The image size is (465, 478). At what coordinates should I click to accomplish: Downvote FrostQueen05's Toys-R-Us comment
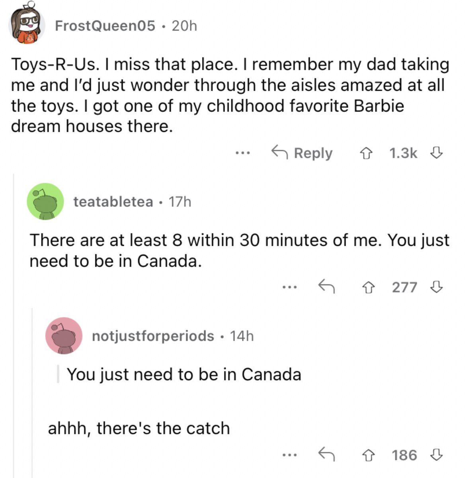click(437, 153)
